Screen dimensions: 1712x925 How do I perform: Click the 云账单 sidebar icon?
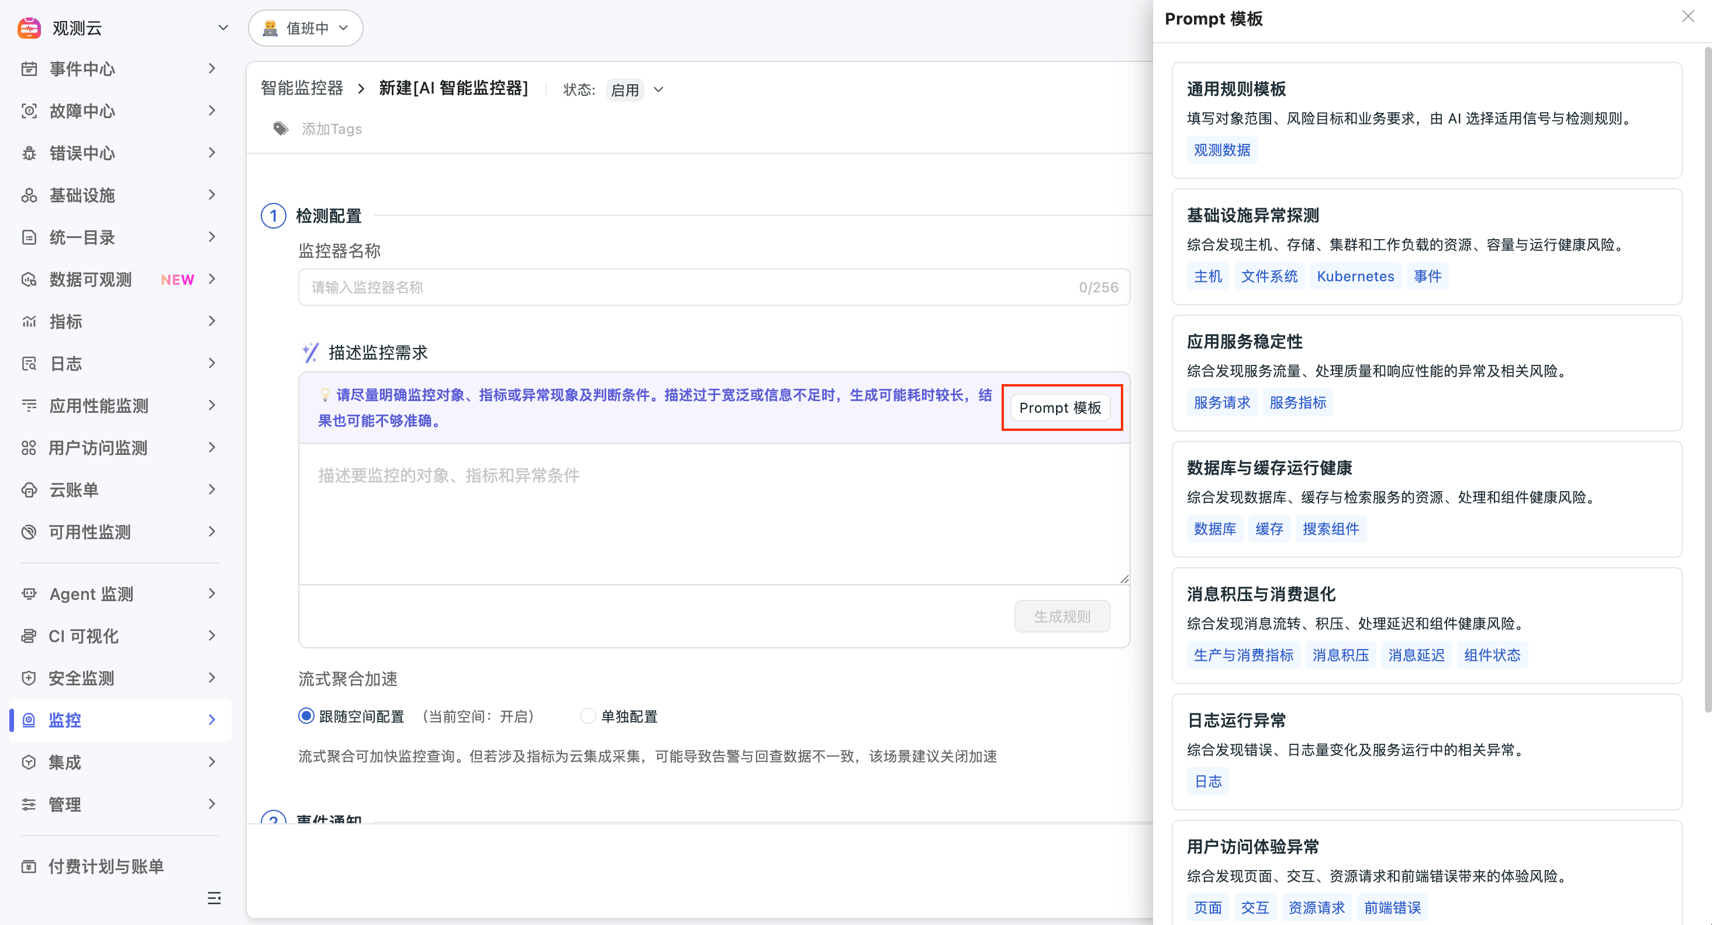pyautogui.click(x=29, y=490)
